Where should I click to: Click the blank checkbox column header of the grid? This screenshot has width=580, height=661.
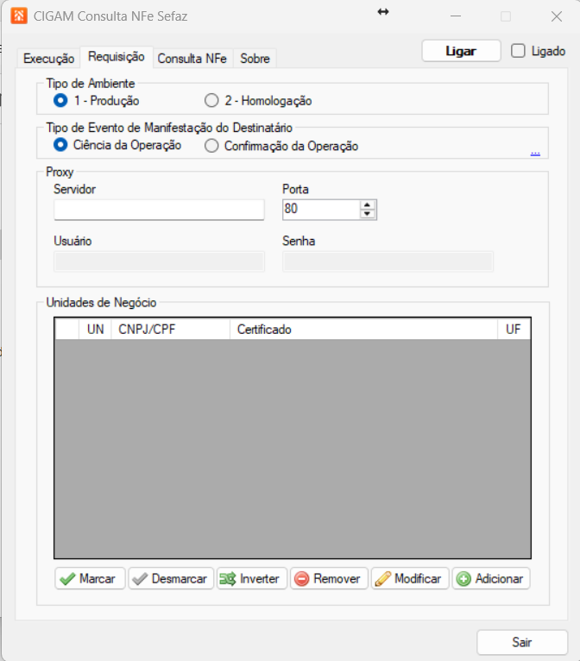pyautogui.click(x=67, y=330)
